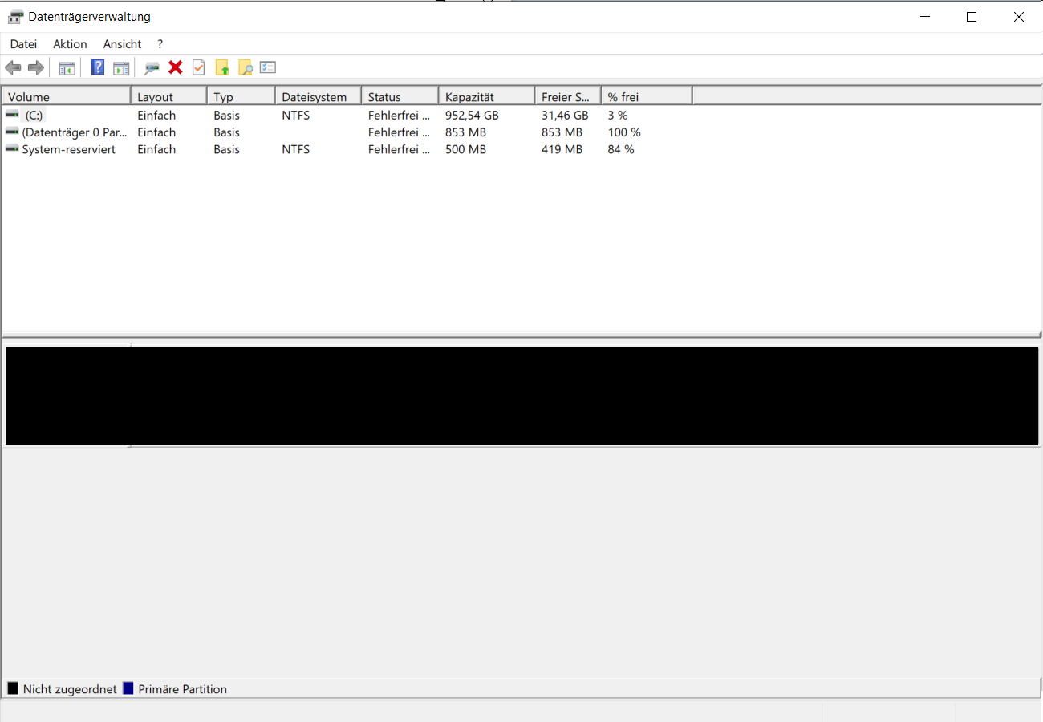Click NTFS file system cell of (C:)
This screenshot has height=722, width=1043.
(295, 115)
